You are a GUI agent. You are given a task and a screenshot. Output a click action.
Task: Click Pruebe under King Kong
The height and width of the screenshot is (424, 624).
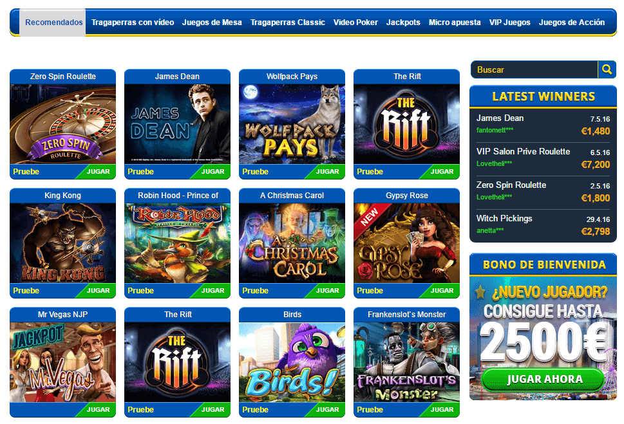[x=26, y=290]
